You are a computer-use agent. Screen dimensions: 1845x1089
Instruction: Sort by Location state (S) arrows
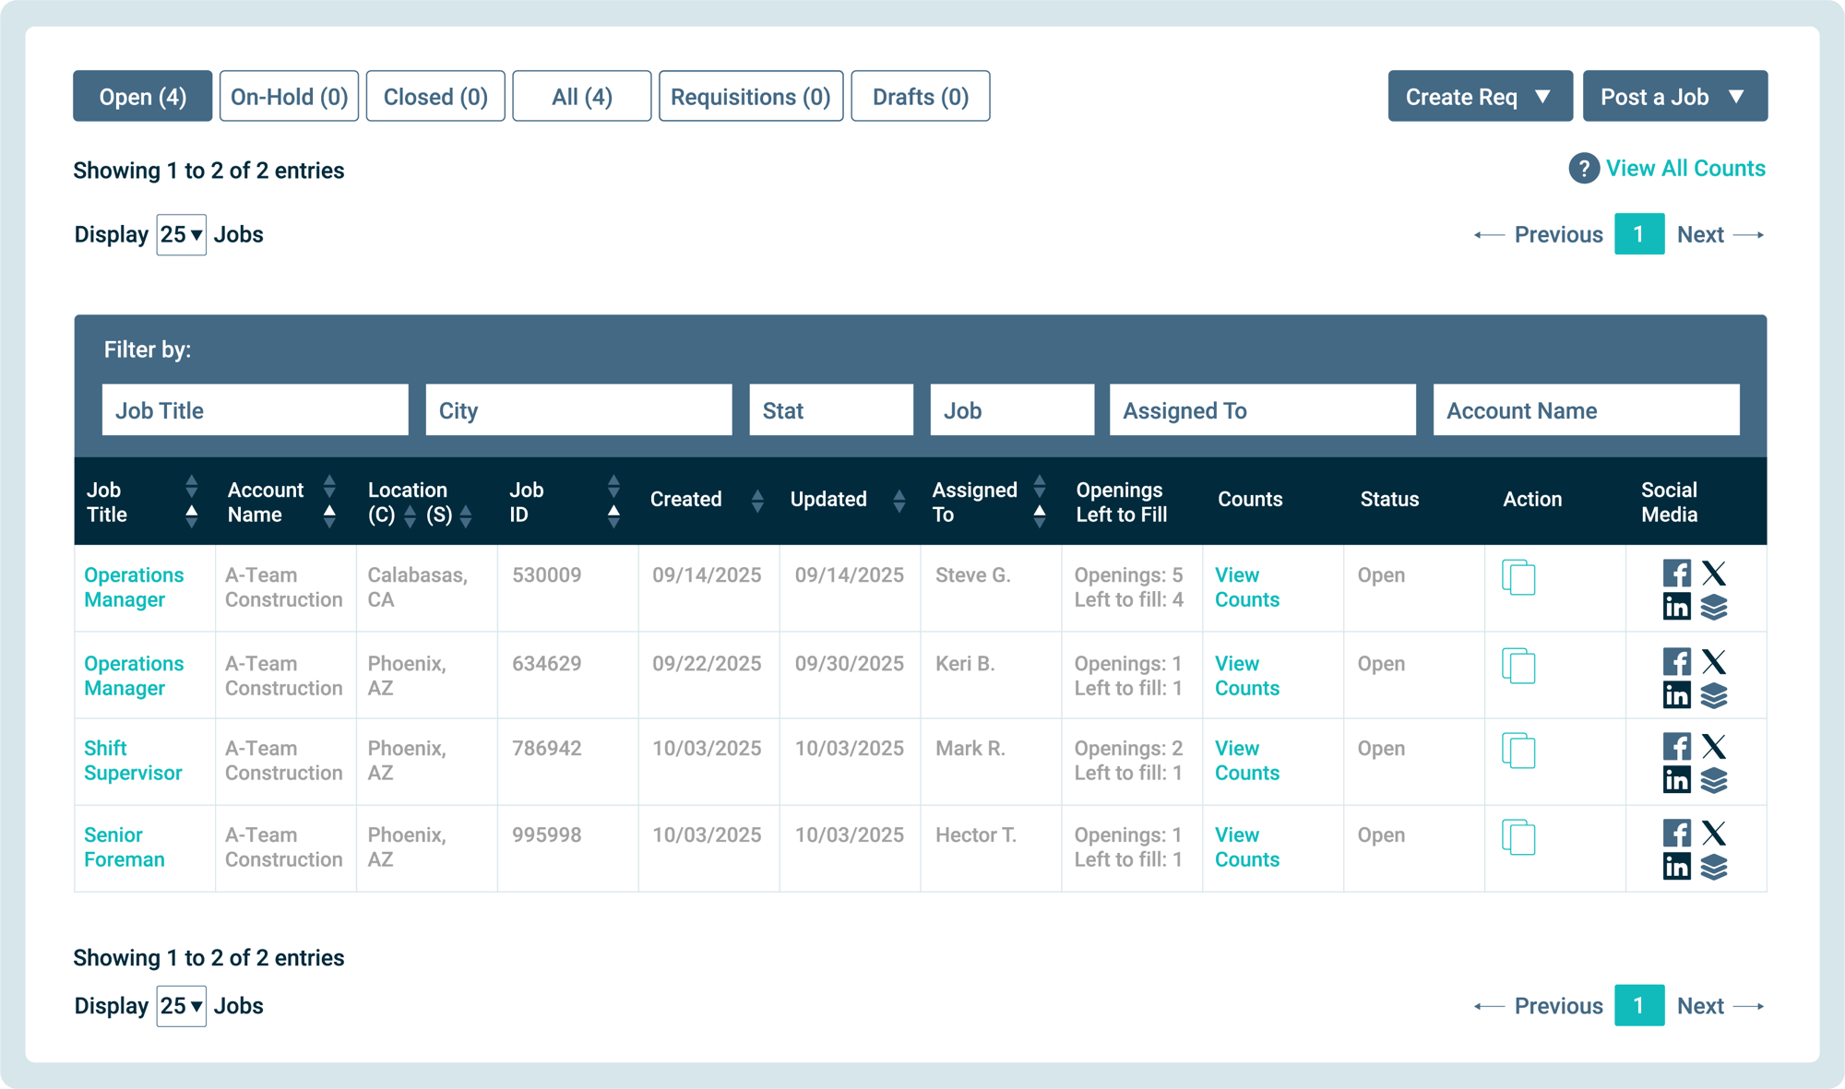click(466, 516)
